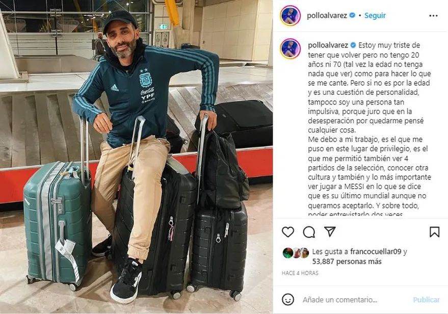Open the caption's polloalvarez profile avatar
The width and height of the screenshot is (448, 314).
coord(291,49)
